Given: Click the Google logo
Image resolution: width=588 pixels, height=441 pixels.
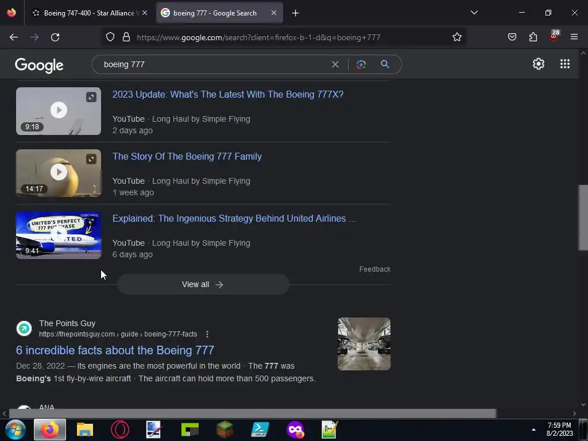Looking at the screenshot, I should 39,65.
